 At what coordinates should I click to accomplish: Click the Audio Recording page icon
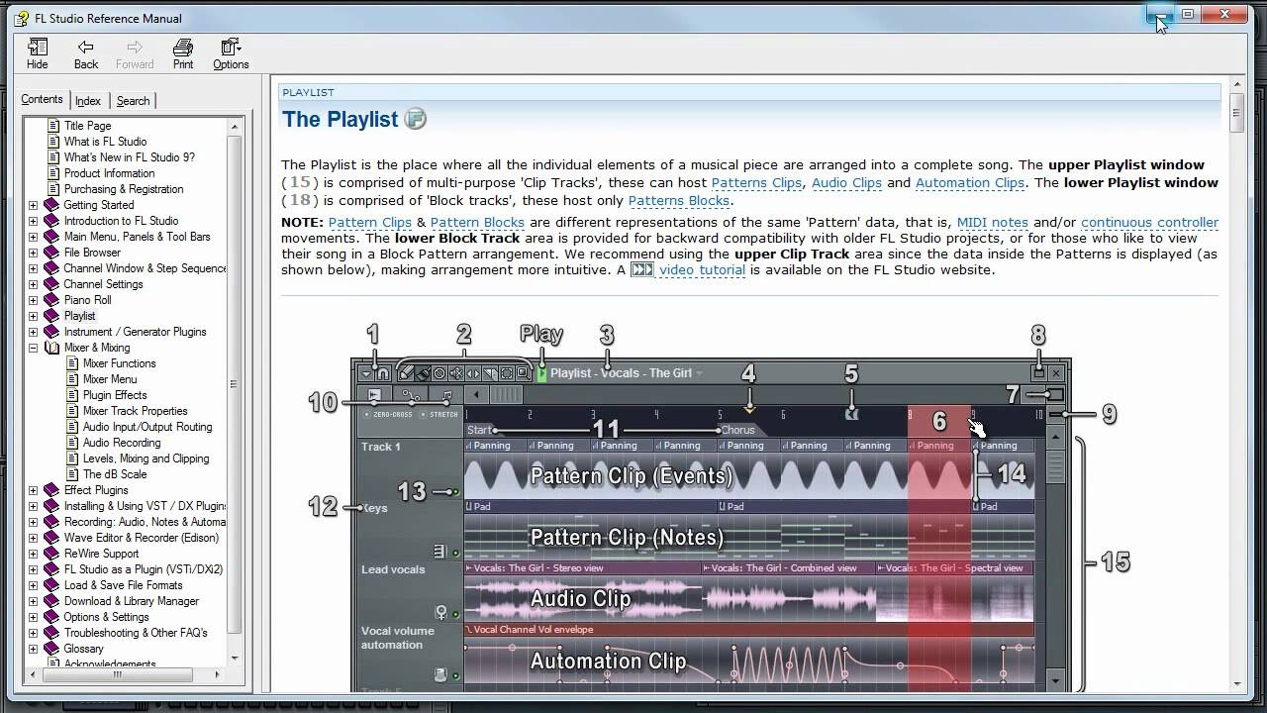click(71, 443)
